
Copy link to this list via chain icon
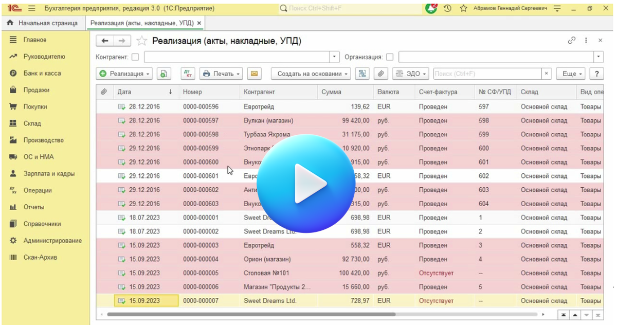572,40
